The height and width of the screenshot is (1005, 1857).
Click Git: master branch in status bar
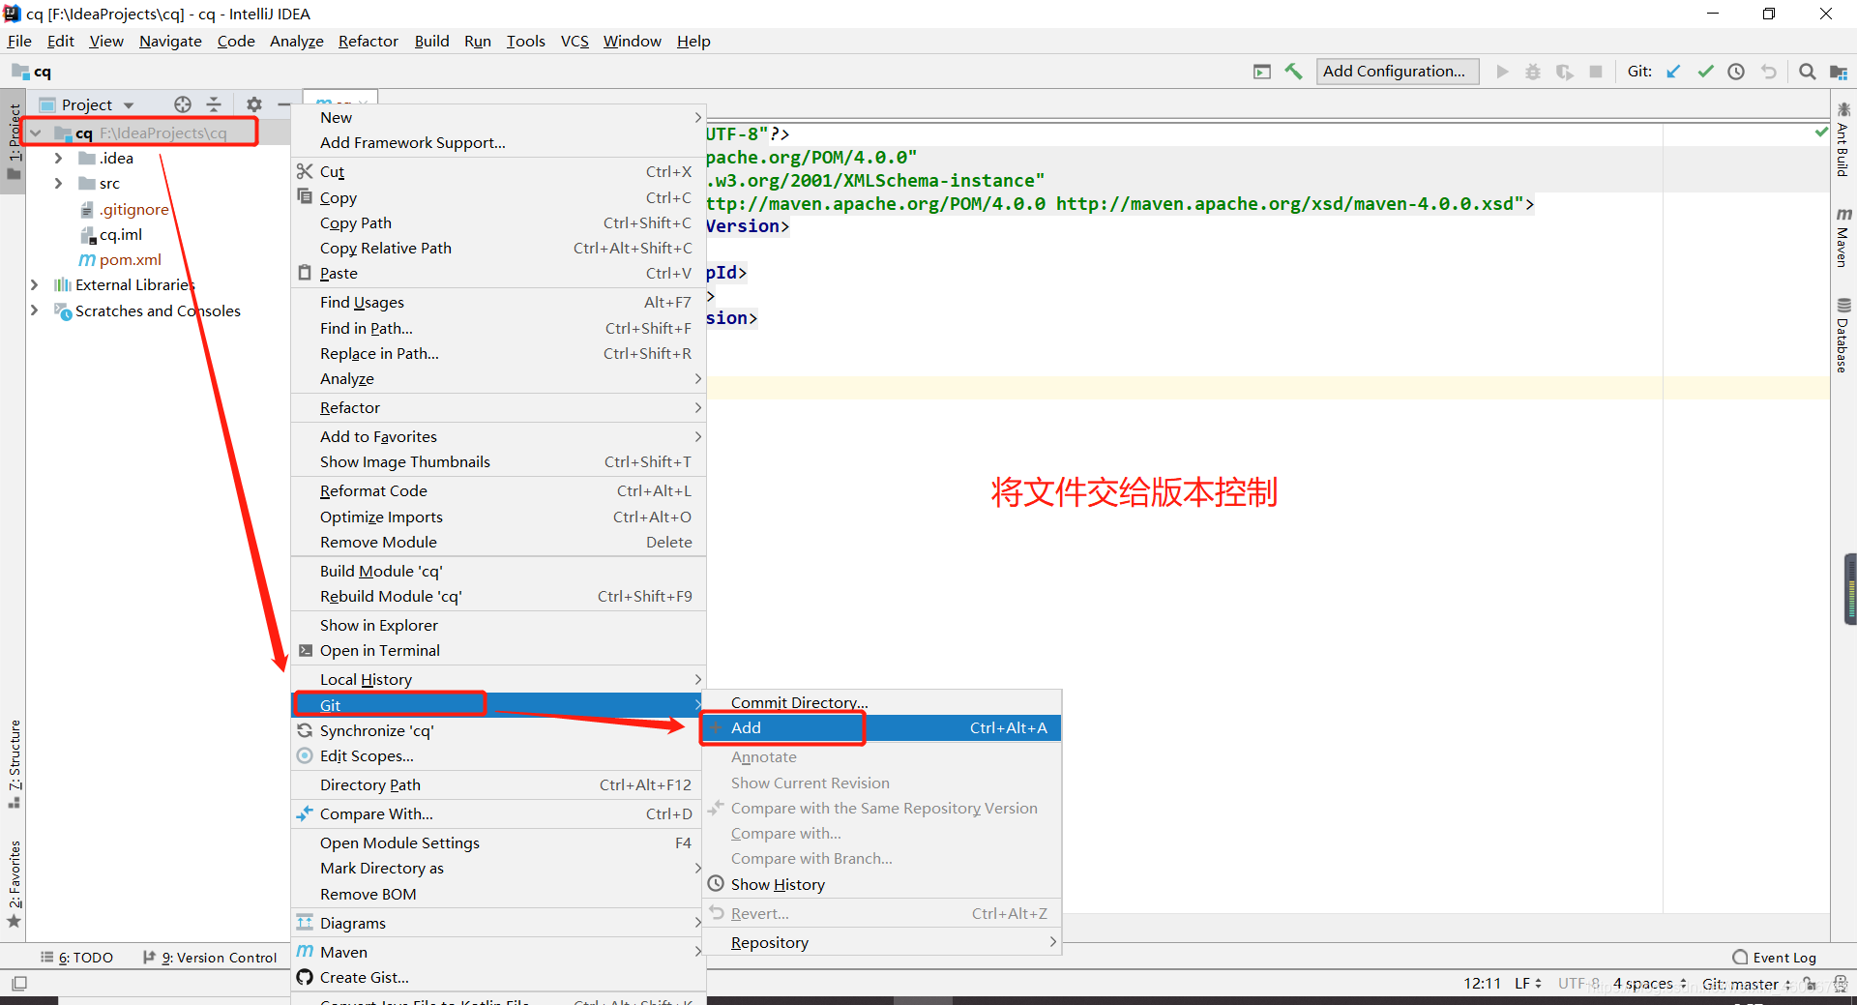1746,984
